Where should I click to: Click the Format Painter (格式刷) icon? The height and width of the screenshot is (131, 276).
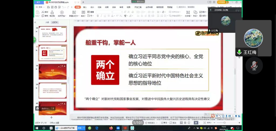click(52, 12)
